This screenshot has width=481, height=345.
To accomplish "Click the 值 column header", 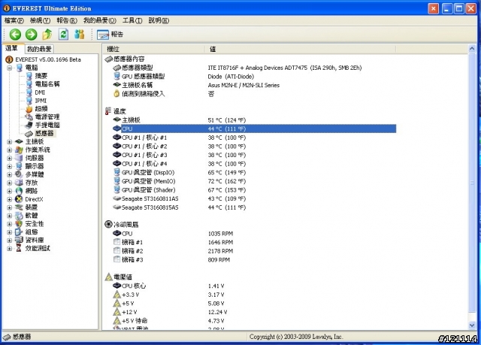I will click(301, 49).
